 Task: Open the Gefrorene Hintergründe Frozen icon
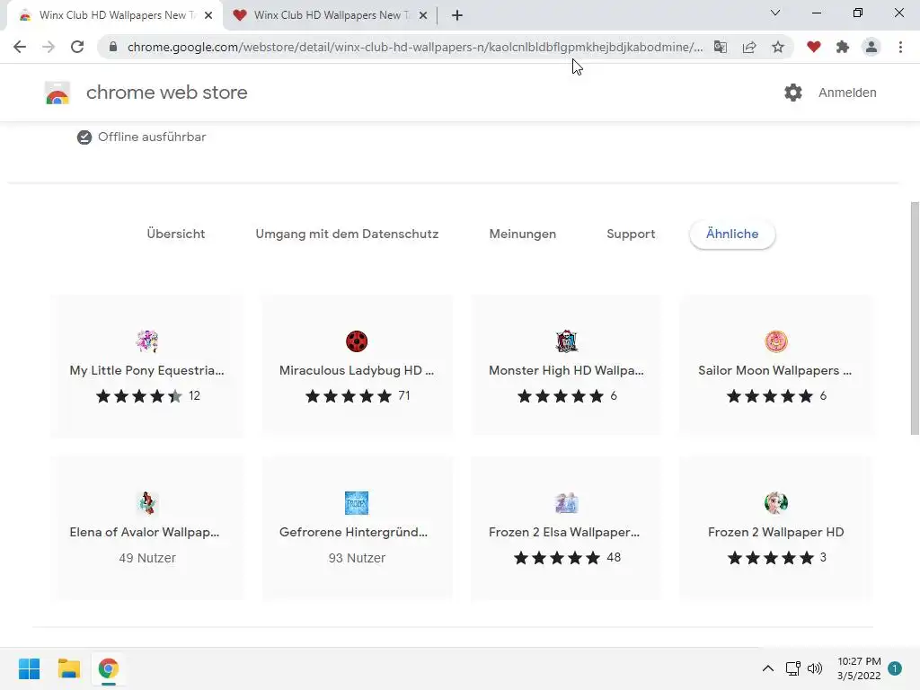[356, 503]
